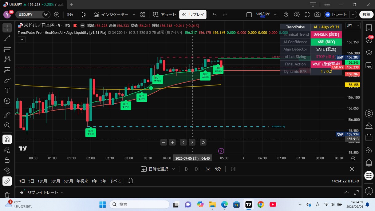
Task: Select the text annotation tool
Action: tap(7, 90)
